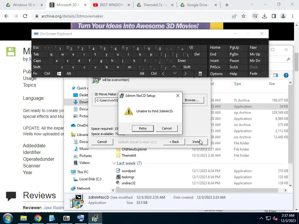
Task: Open Local Disk (C:) in navigation pane
Action: click(90, 179)
